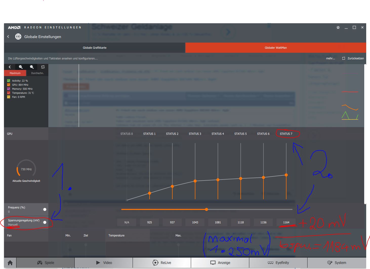
Task: Open the mehr... menu
Action: tap(330, 58)
